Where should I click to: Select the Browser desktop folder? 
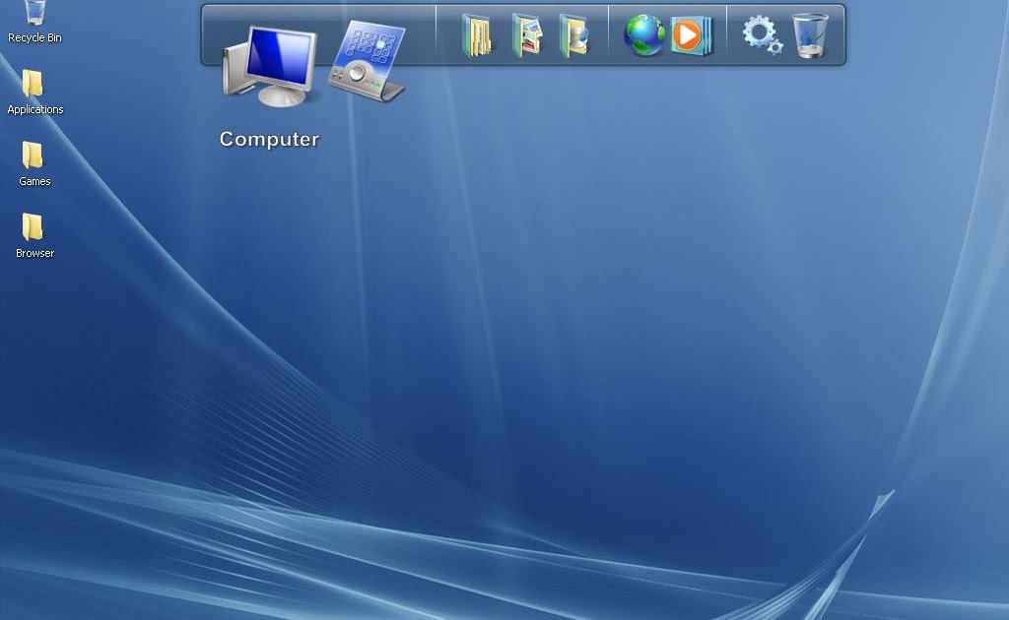point(34,236)
